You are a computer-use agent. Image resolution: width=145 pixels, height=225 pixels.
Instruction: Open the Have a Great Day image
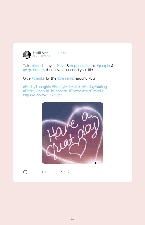pyautogui.click(x=72, y=133)
